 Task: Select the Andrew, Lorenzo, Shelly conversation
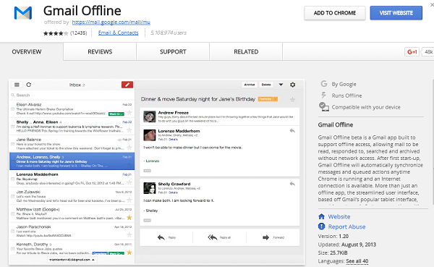(x=72, y=161)
